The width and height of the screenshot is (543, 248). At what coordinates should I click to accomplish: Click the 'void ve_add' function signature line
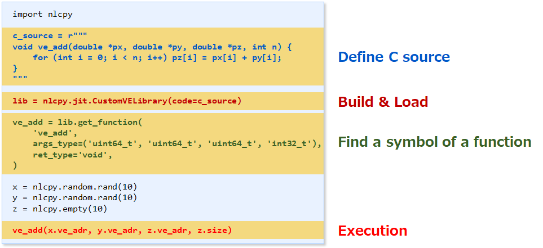151,46
